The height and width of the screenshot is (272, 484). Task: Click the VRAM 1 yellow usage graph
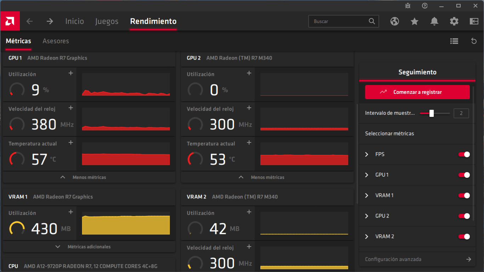(126, 223)
